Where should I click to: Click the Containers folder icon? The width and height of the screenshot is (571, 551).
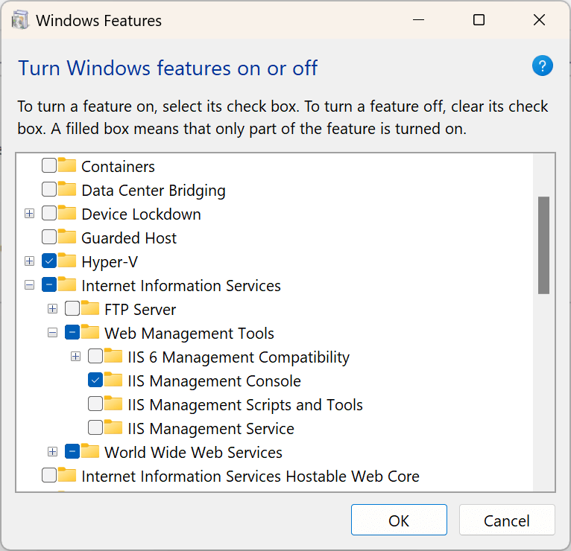(67, 165)
